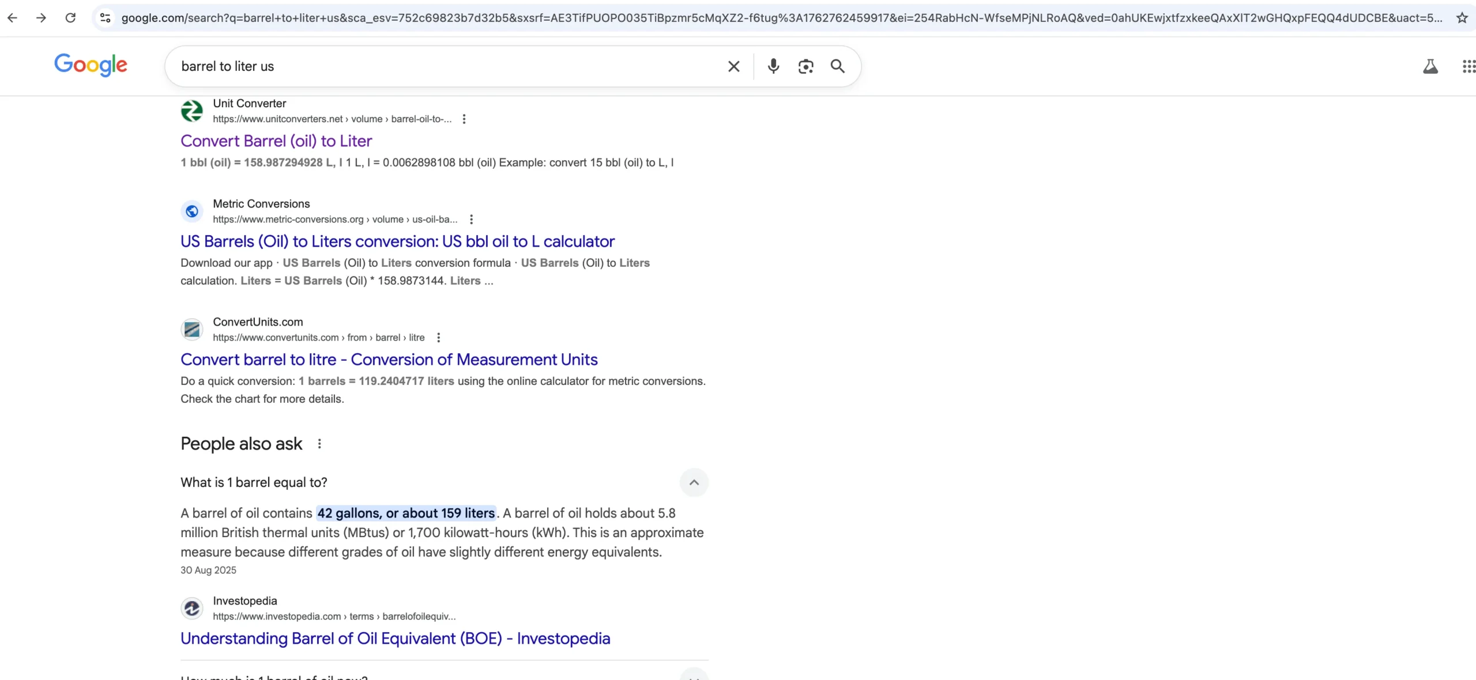
Task: Start voice search with the microphone
Action: coord(773,66)
